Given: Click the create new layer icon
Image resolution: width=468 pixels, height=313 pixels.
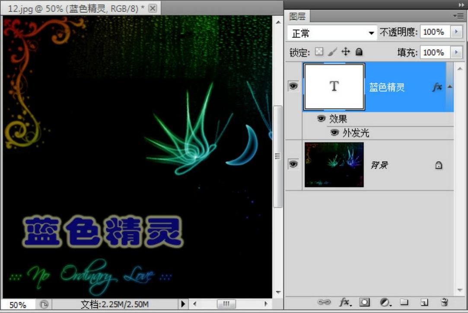Looking at the screenshot, I should click(x=424, y=302).
